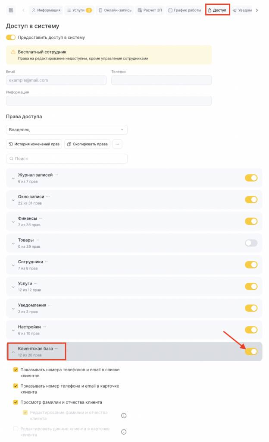Open the Владелец role dropdown

coord(67,129)
